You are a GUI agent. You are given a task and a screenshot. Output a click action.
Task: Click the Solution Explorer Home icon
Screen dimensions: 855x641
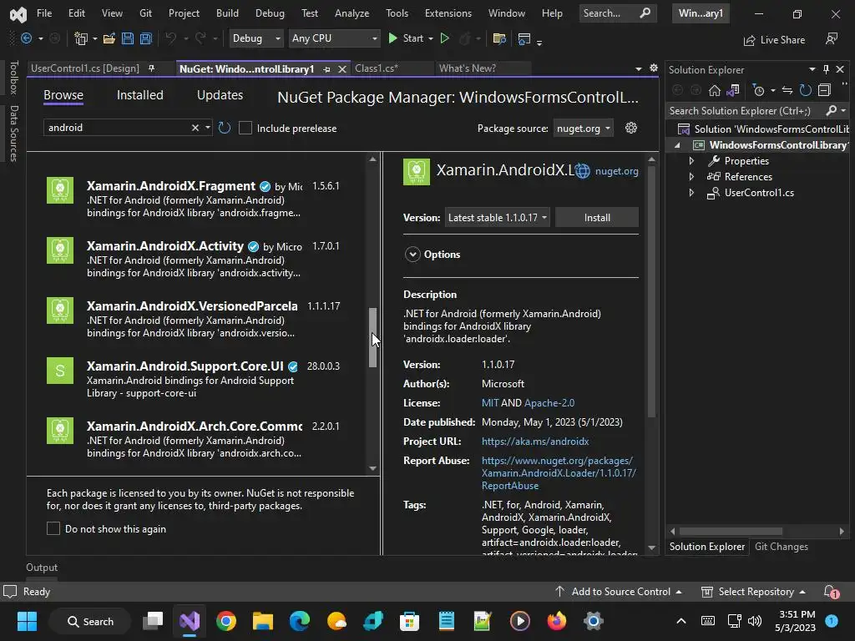(715, 90)
